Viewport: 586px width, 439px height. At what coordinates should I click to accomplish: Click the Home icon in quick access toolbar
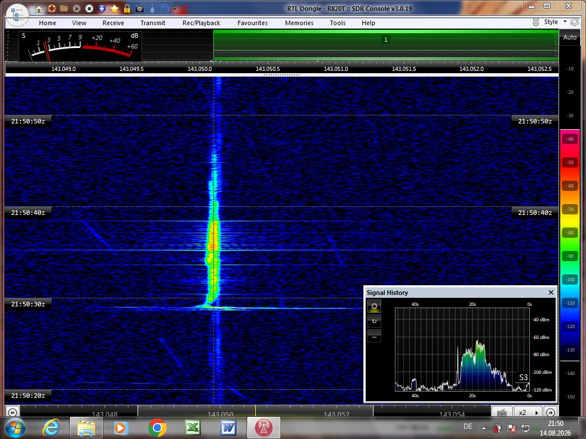38,9
